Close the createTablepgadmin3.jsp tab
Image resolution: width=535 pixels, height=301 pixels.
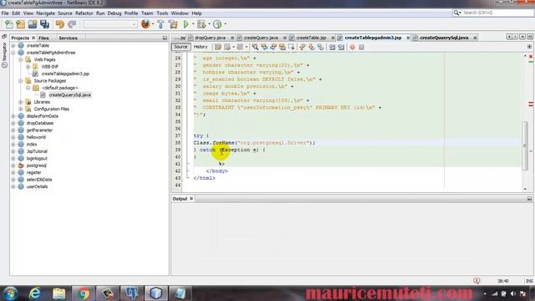point(408,38)
